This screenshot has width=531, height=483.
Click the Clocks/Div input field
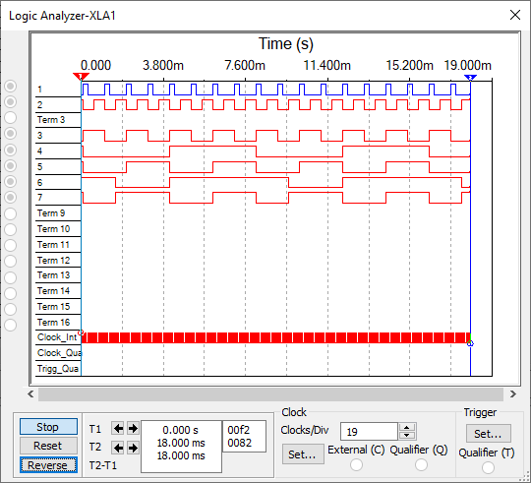coord(369,432)
